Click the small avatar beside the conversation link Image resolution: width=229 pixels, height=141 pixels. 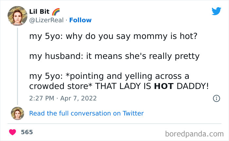point(17,113)
